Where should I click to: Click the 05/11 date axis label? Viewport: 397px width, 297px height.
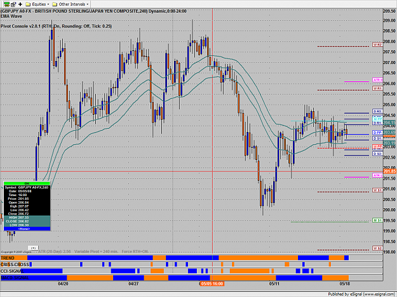click(274, 284)
